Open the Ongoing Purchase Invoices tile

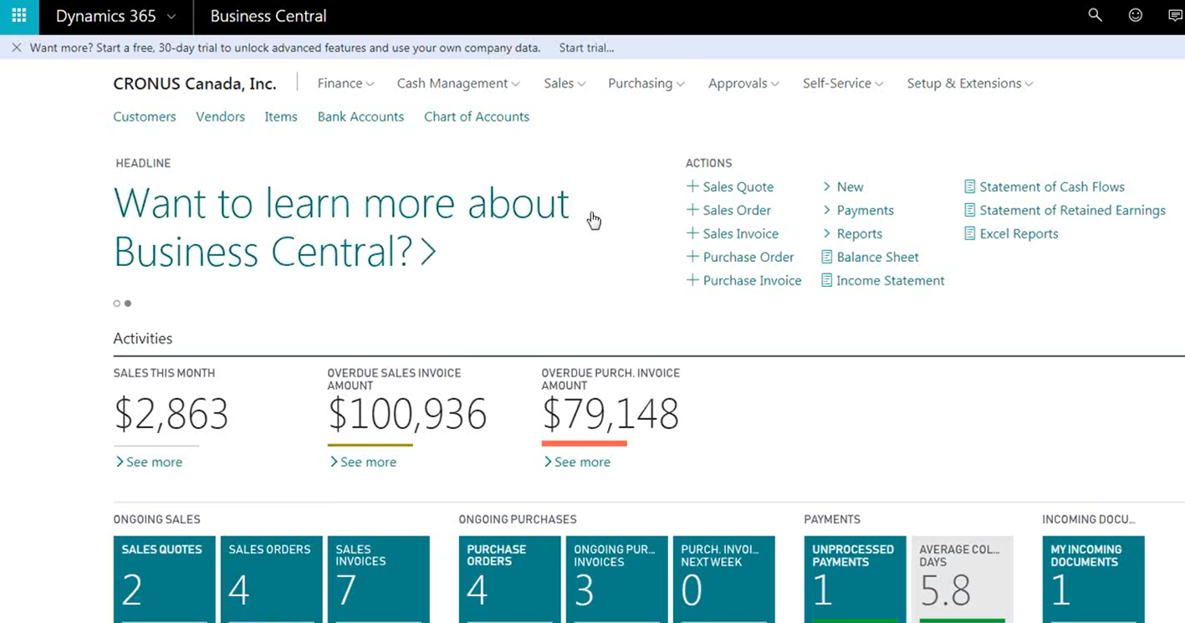click(x=616, y=580)
